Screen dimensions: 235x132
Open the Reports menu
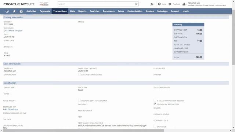click(x=82, y=11)
